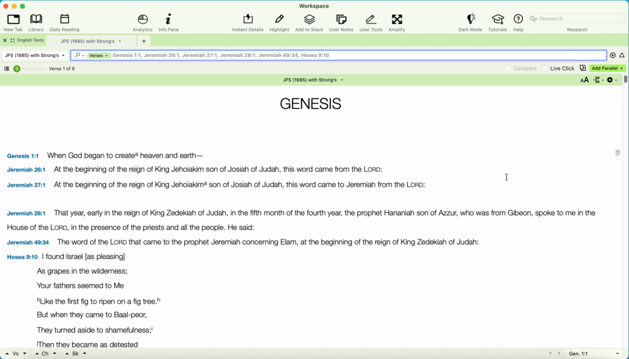Open the Verses search mode dropdown
Viewport: 629px width, 359px height.
[99, 56]
